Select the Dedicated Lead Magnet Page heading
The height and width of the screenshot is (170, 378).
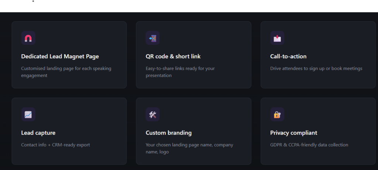point(60,56)
